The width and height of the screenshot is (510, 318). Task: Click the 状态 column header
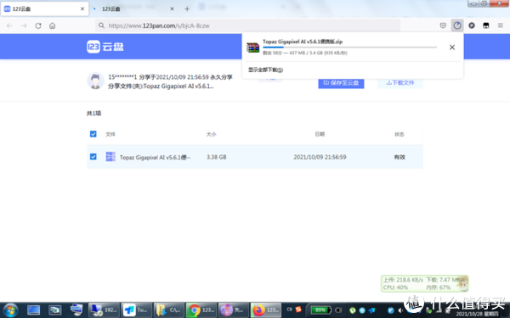(x=399, y=134)
